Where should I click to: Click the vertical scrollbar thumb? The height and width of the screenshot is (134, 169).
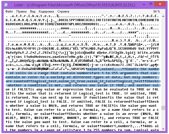163,108
